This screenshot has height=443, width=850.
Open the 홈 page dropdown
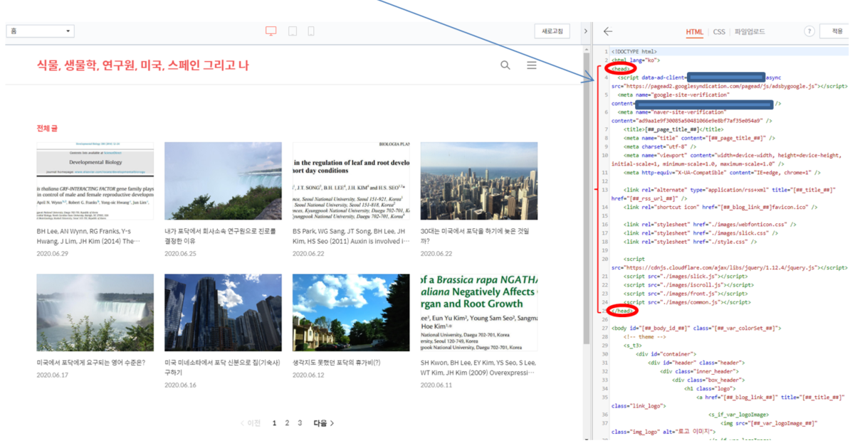[x=40, y=31]
